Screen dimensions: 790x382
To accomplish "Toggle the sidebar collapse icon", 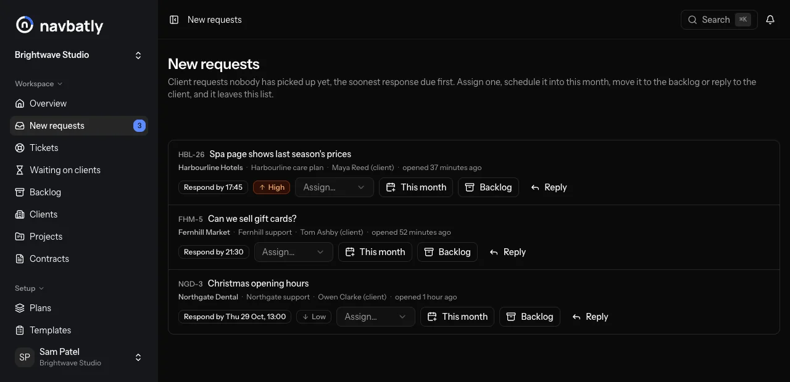I will pos(174,20).
